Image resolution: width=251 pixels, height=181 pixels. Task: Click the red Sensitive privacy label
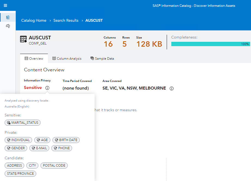33,88
